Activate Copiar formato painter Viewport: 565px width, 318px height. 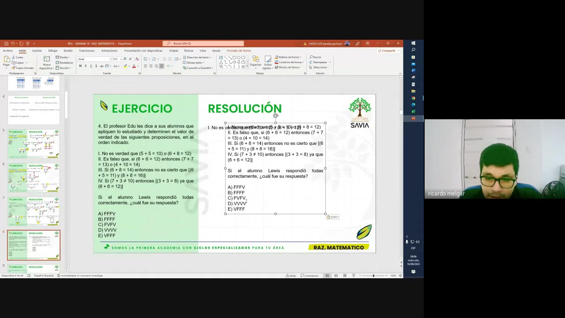23,68
